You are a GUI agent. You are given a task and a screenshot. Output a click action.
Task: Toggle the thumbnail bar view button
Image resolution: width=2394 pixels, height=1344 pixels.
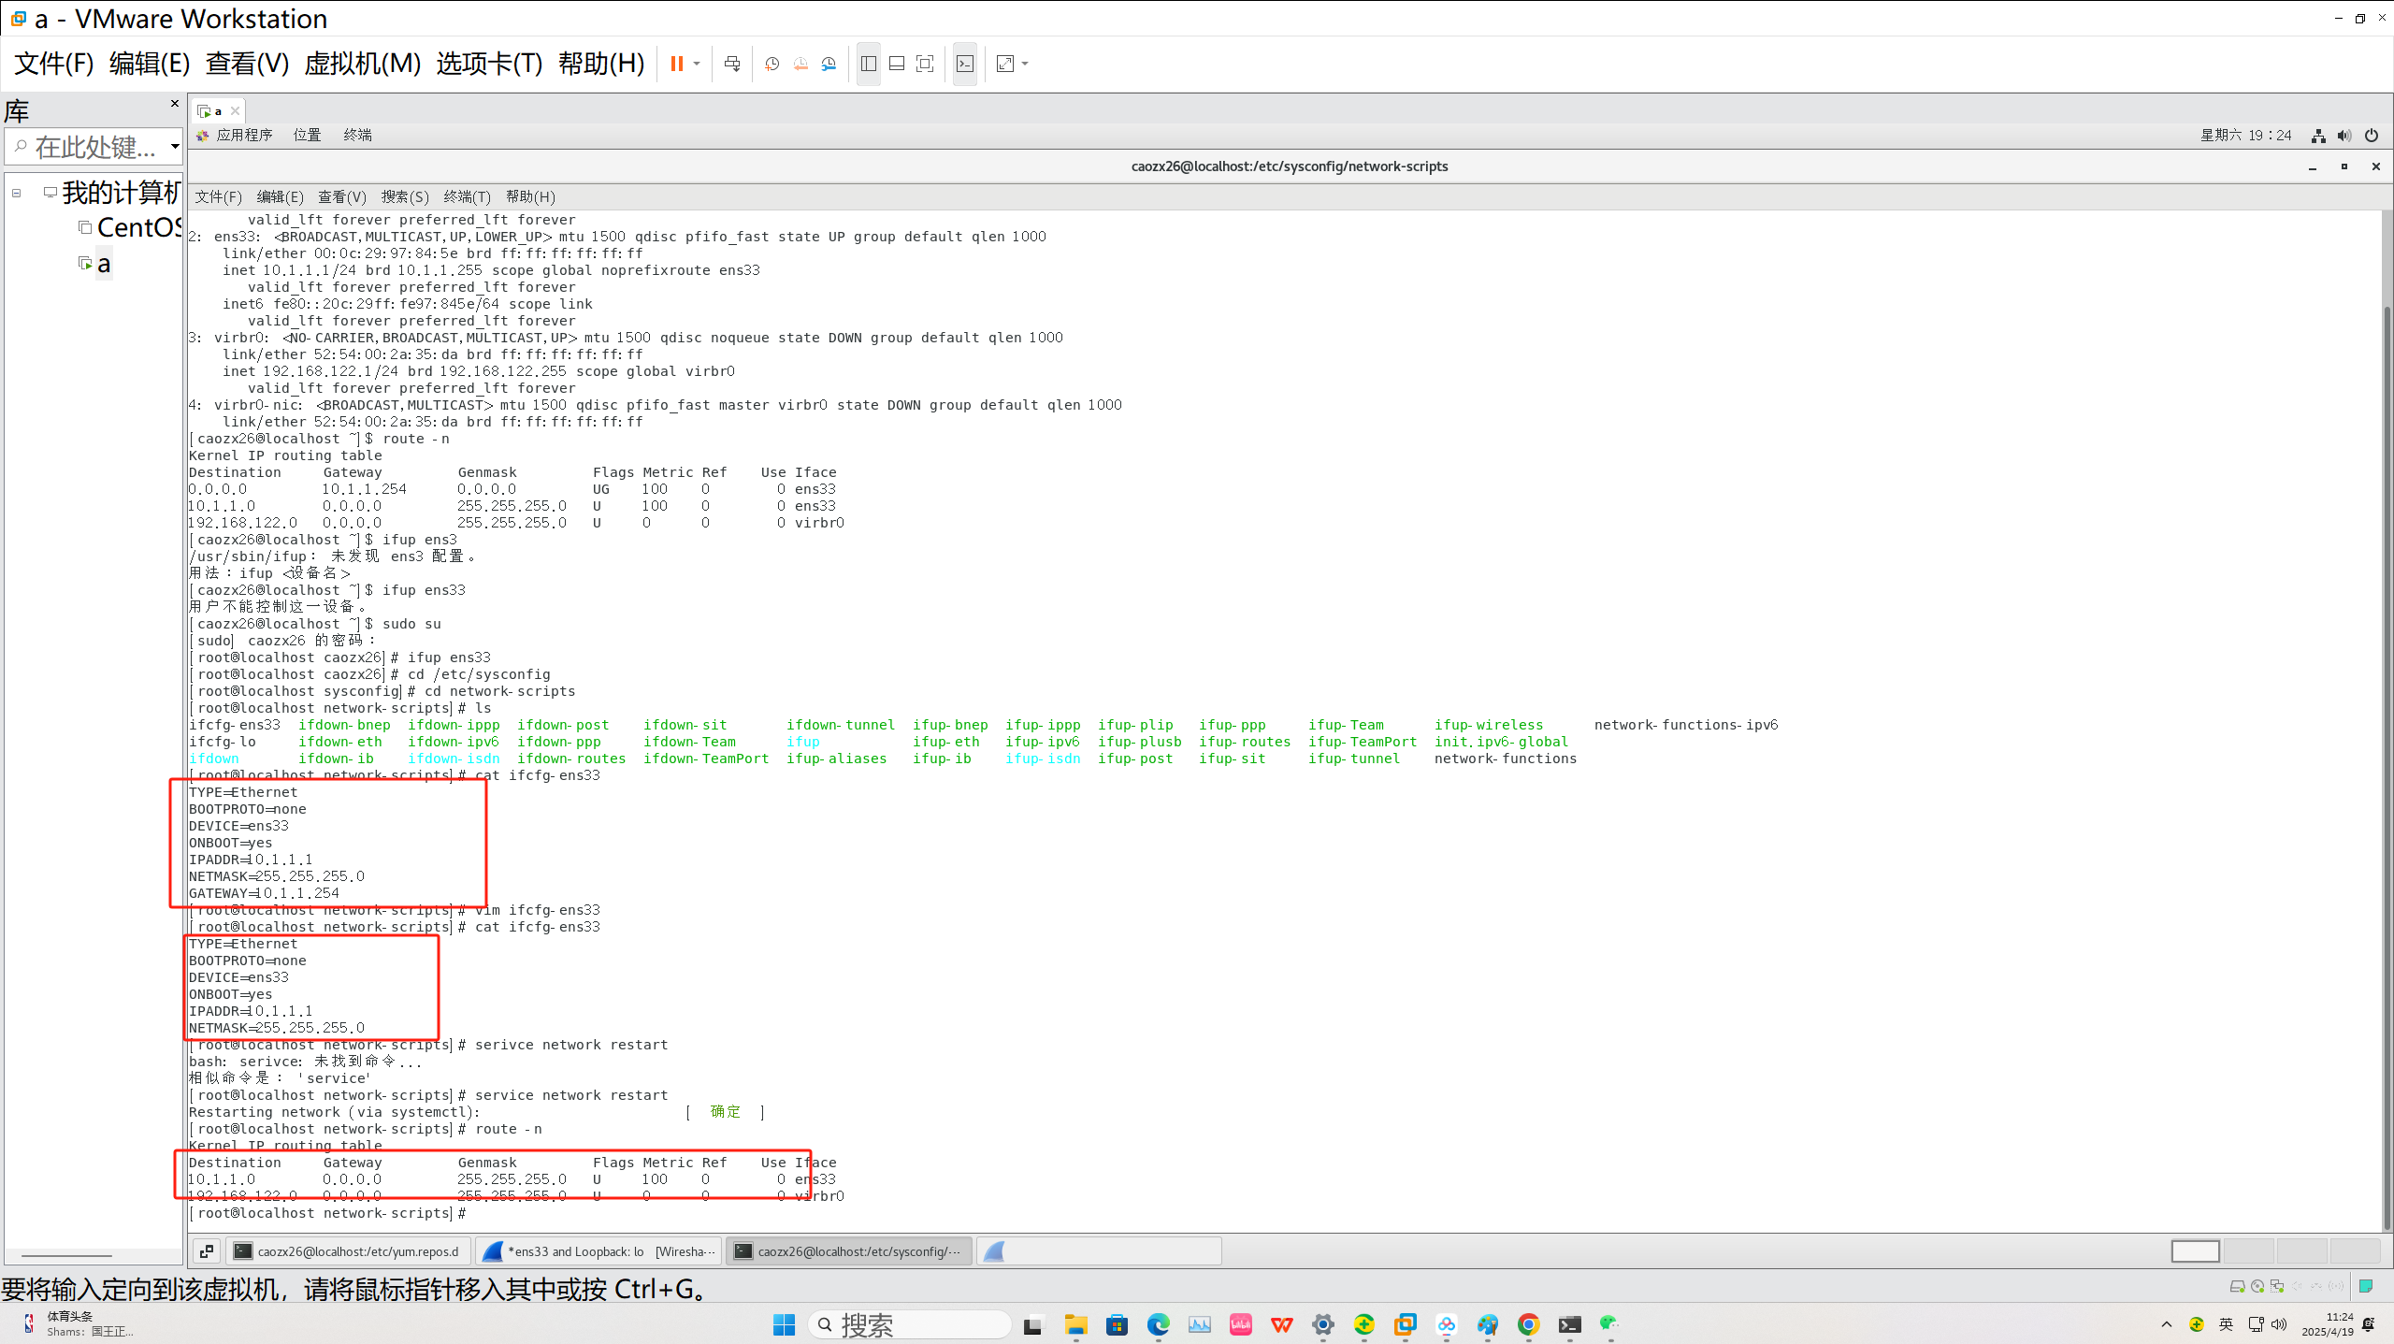[896, 64]
